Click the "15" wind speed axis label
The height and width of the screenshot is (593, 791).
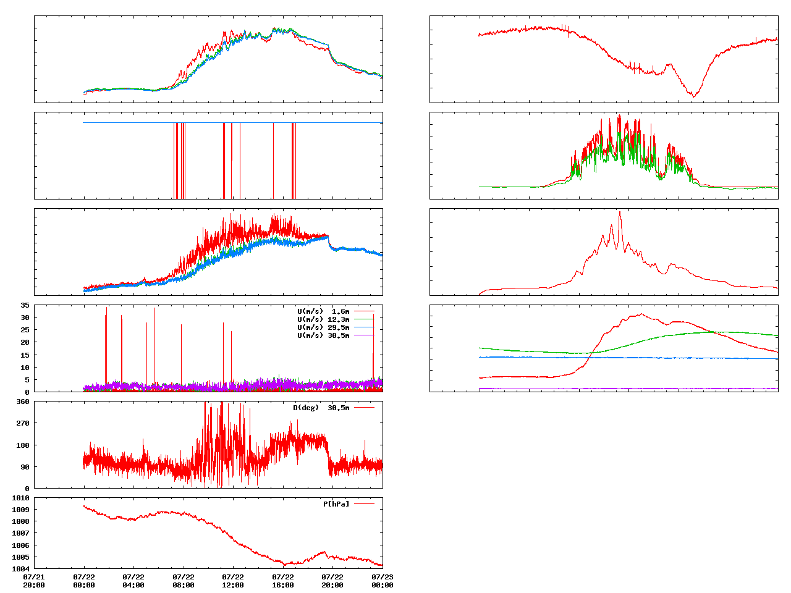25,355
